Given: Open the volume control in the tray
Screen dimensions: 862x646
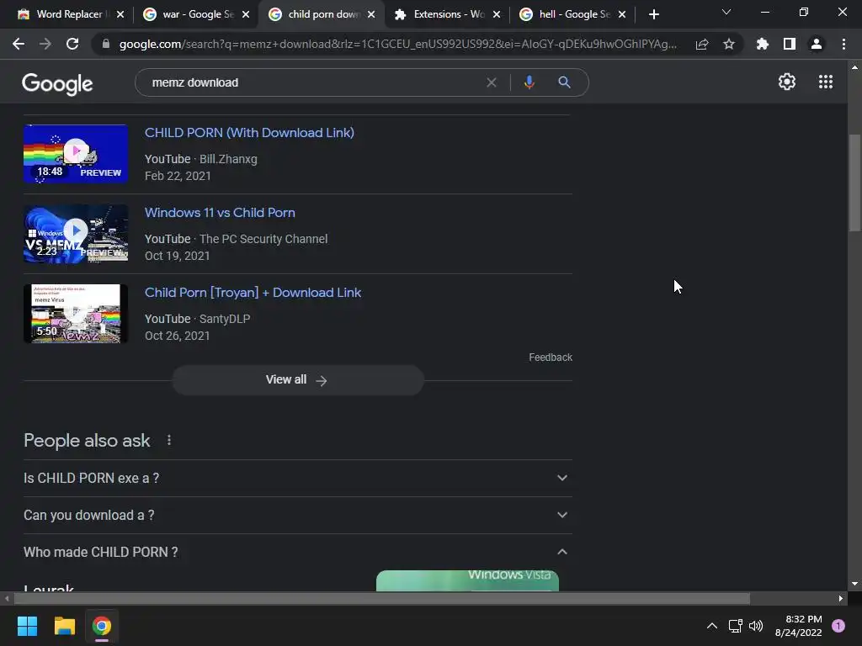Looking at the screenshot, I should (x=756, y=626).
